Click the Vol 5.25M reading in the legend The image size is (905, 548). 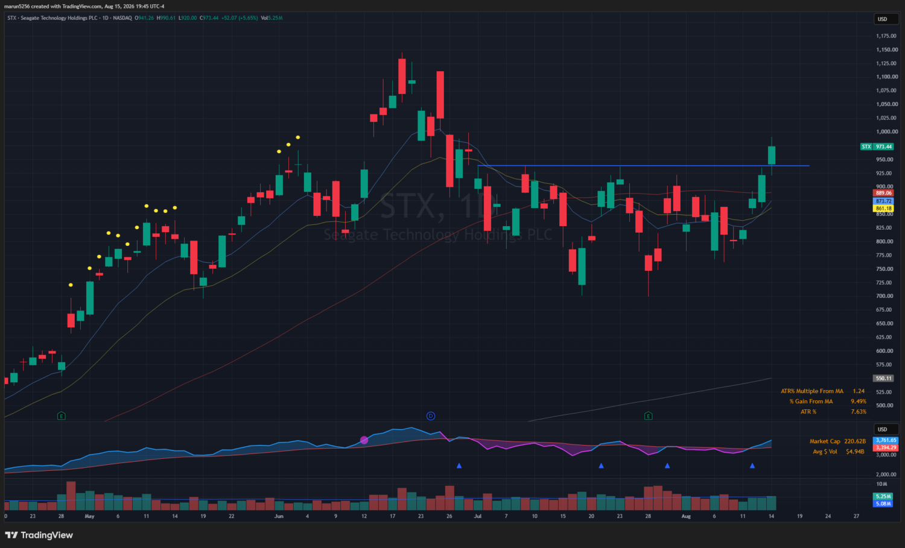pyautogui.click(x=271, y=18)
